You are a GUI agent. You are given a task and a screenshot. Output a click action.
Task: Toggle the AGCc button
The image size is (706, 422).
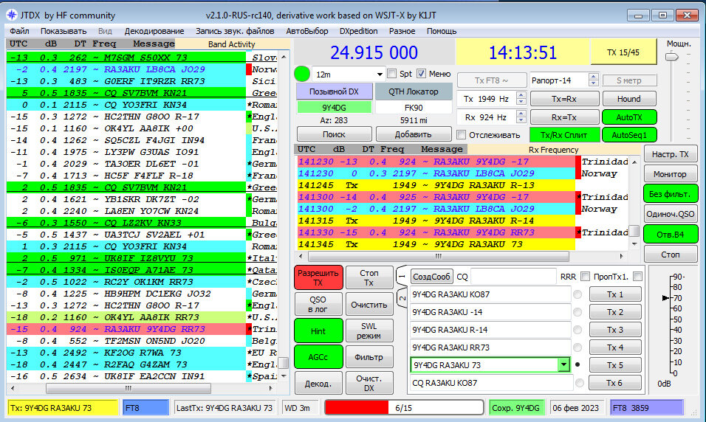[318, 357]
